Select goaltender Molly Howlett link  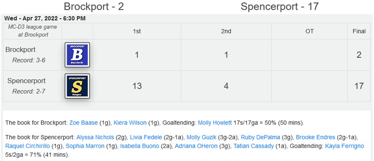(215, 123)
